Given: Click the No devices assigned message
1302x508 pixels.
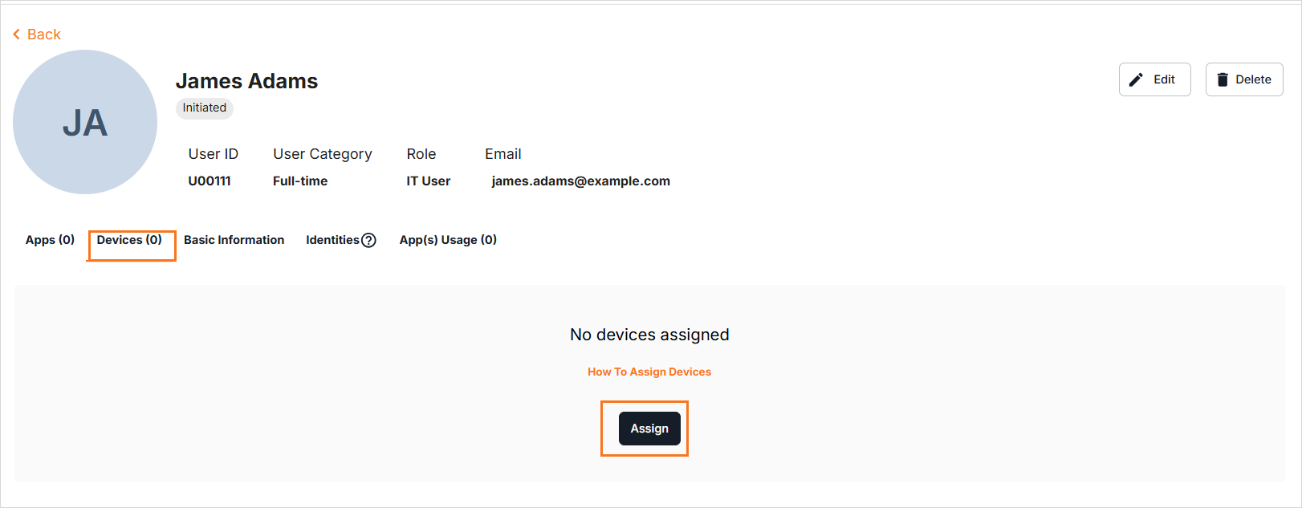Looking at the screenshot, I should pyautogui.click(x=649, y=335).
